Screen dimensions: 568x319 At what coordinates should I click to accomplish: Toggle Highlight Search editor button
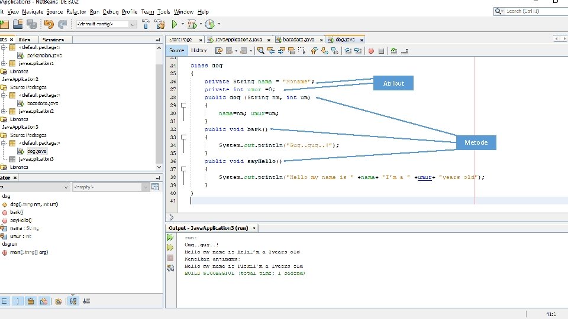[292, 51]
